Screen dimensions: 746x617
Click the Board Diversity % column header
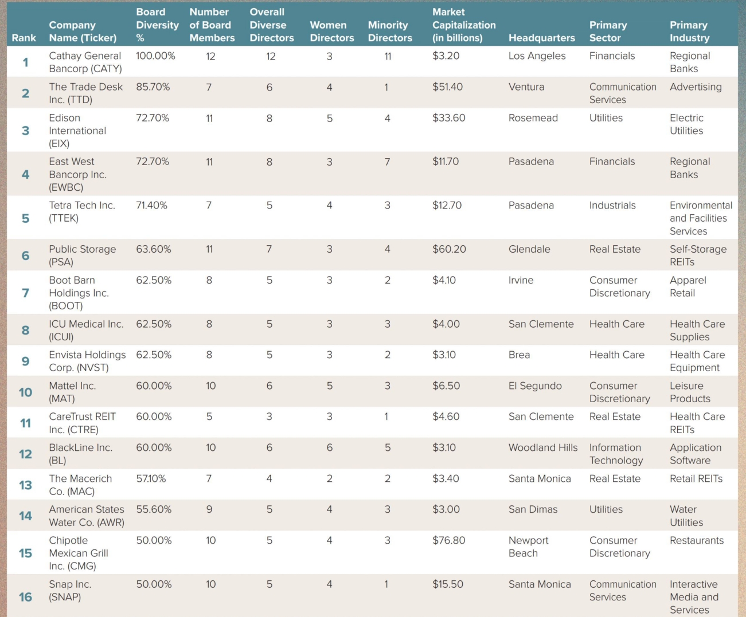pyautogui.click(x=157, y=25)
